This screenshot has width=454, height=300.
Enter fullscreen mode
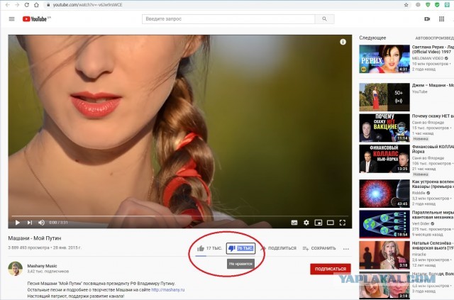343,223
